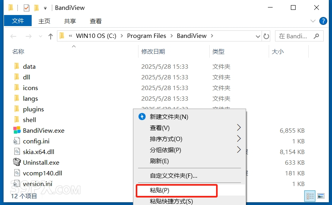Click the Uninstall.exe trash icon
The height and width of the screenshot is (205, 332).
17,162
